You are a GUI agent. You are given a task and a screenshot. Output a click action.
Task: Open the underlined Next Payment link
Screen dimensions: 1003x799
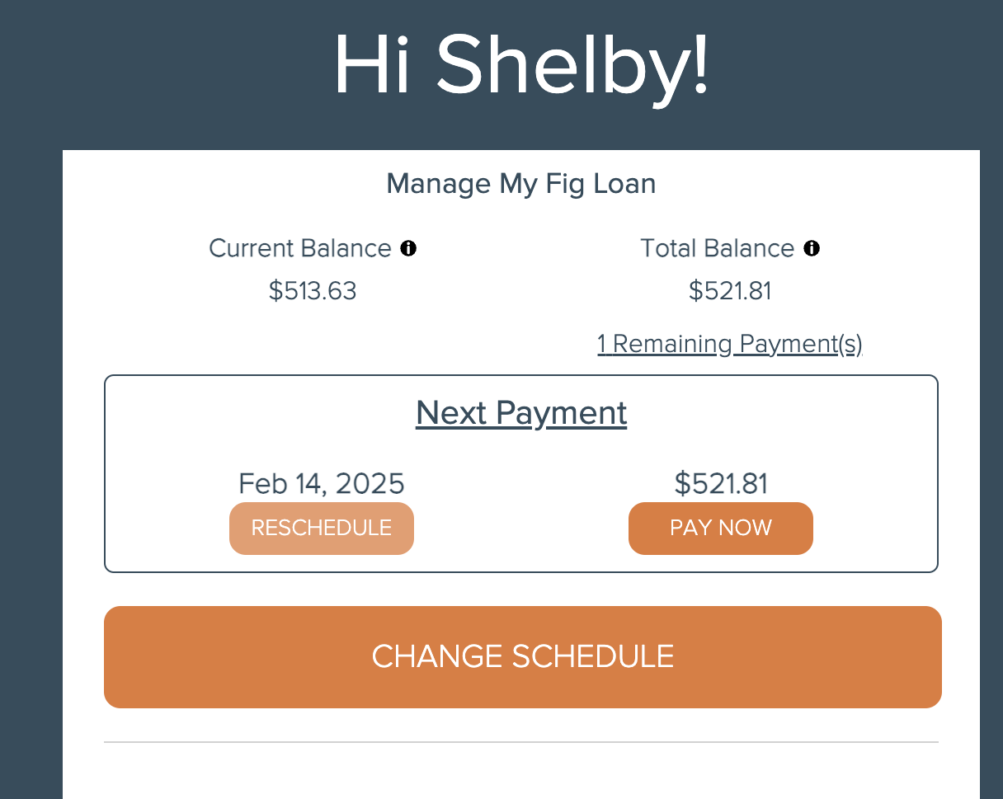tap(521, 412)
